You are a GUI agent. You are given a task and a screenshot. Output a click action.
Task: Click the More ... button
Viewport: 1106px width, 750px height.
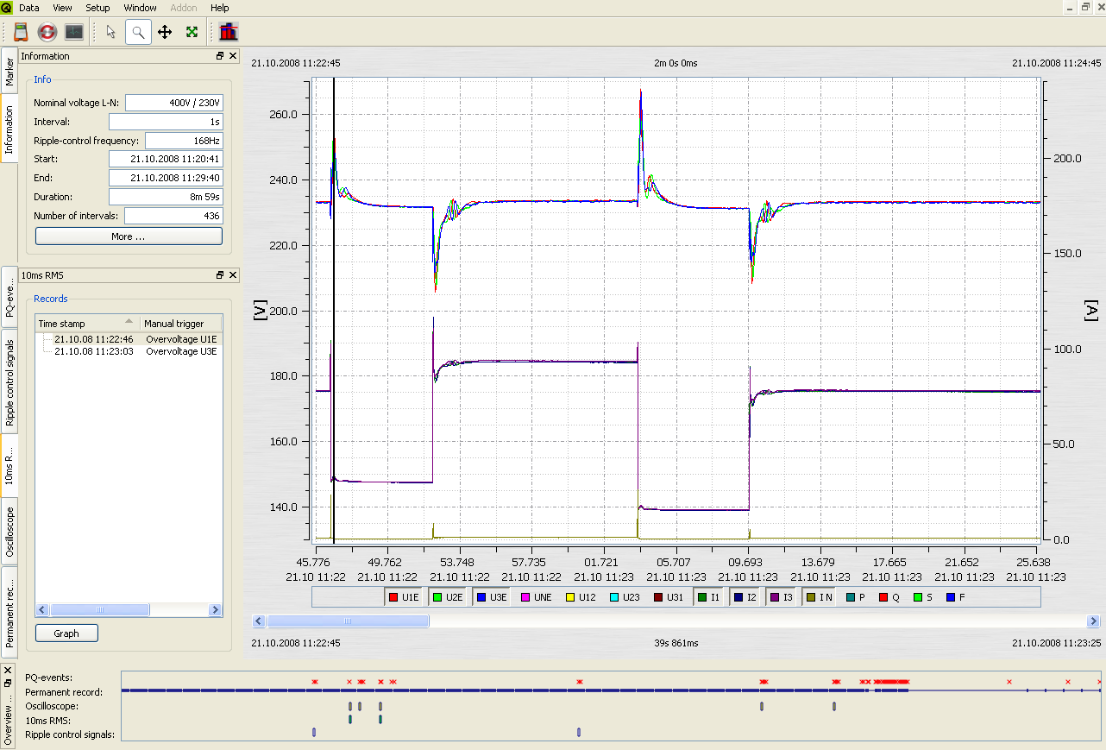[x=129, y=236]
